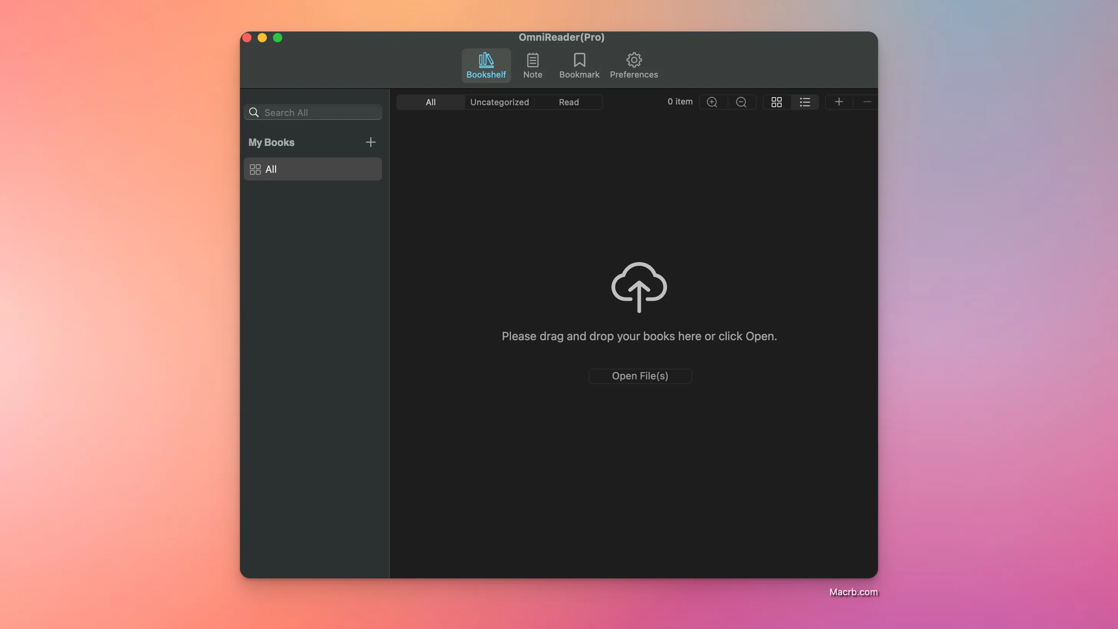This screenshot has height=629, width=1118.
Task: Open the Bookmark section
Action: (x=579, y=66)
